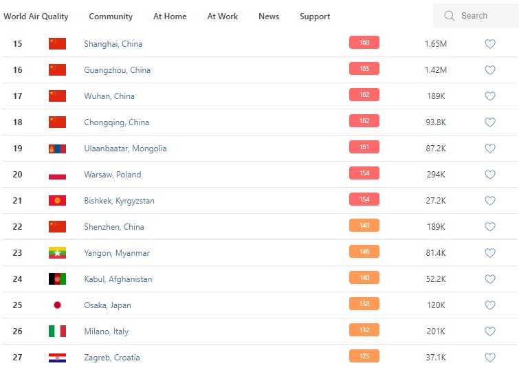Open the Zagreb, Croatia link

111,358
